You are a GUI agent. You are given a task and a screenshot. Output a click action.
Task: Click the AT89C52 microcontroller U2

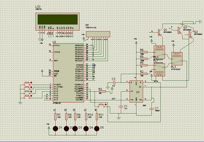click(x=68, y=73)
